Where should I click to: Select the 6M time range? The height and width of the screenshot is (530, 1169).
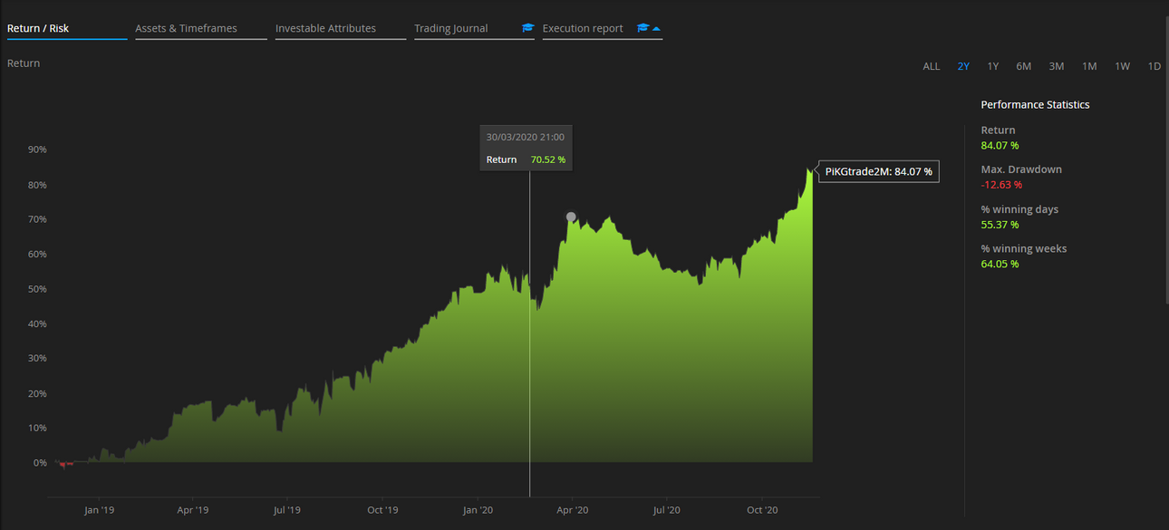click(1023, 66)
